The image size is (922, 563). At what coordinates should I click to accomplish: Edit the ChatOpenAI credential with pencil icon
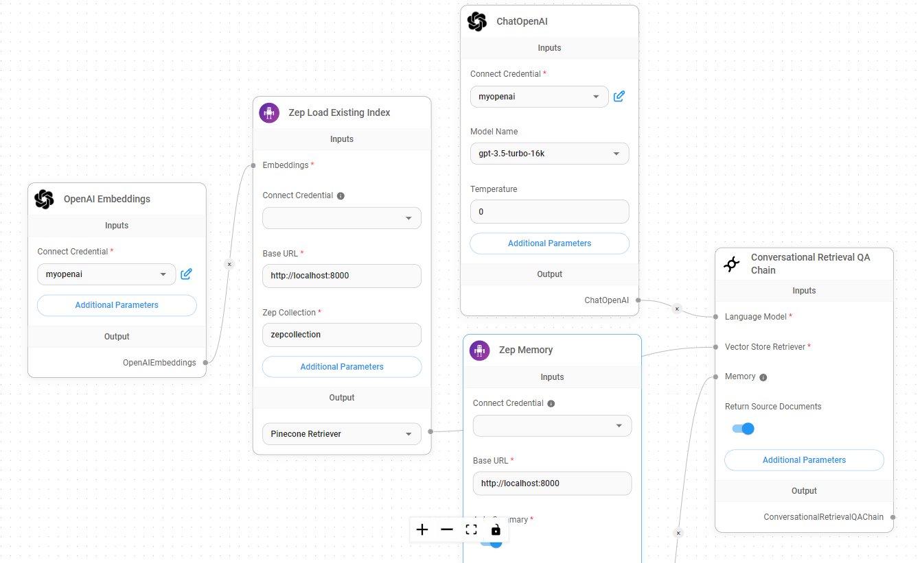619,96
